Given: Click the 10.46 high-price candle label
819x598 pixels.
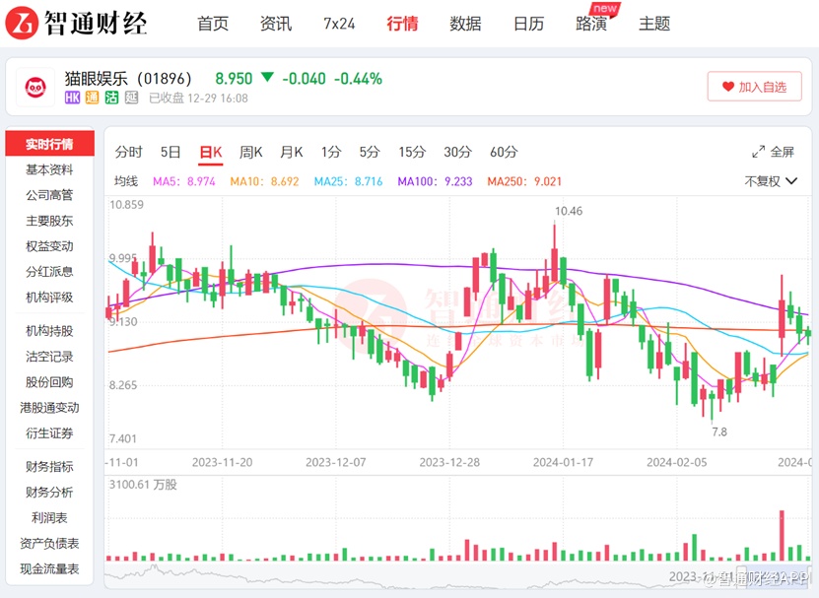Looking at the screenshot, I should [x=569, y=212].
